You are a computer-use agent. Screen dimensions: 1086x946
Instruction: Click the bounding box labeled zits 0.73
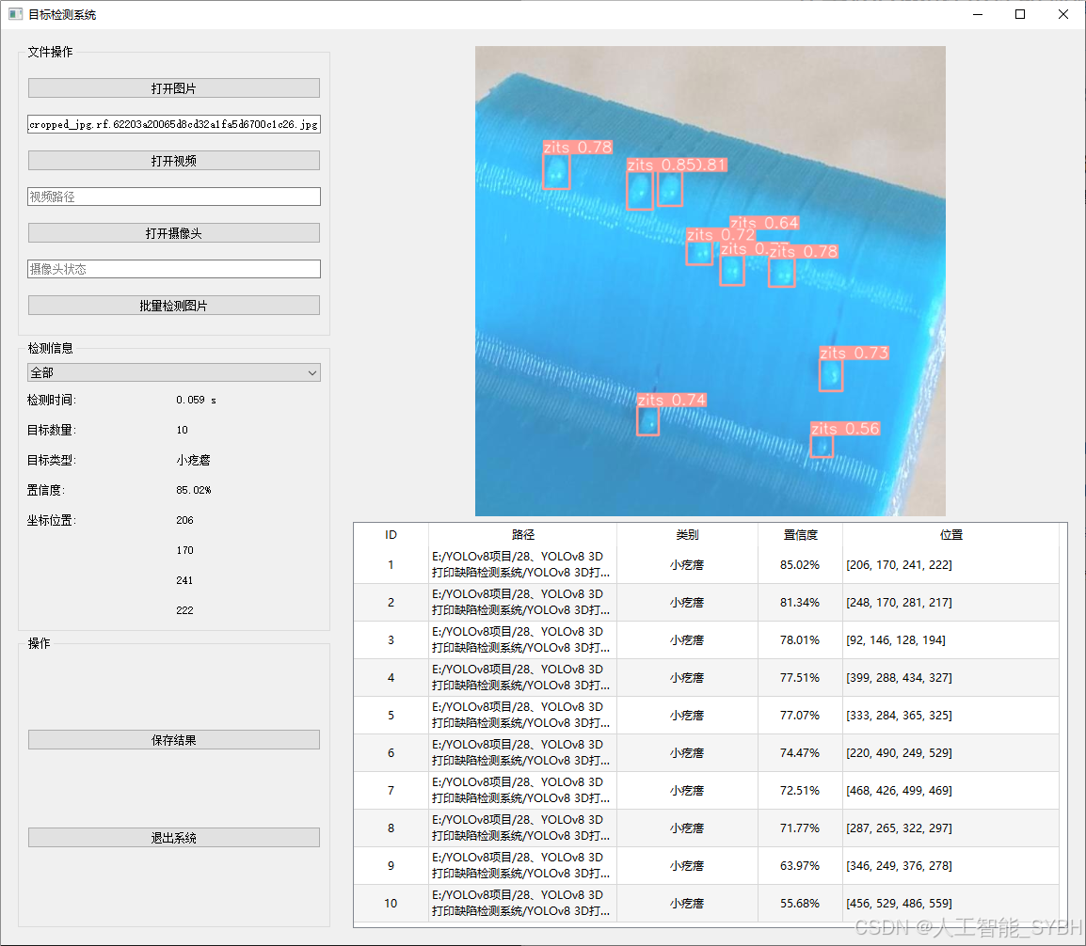tap(830, 373)
